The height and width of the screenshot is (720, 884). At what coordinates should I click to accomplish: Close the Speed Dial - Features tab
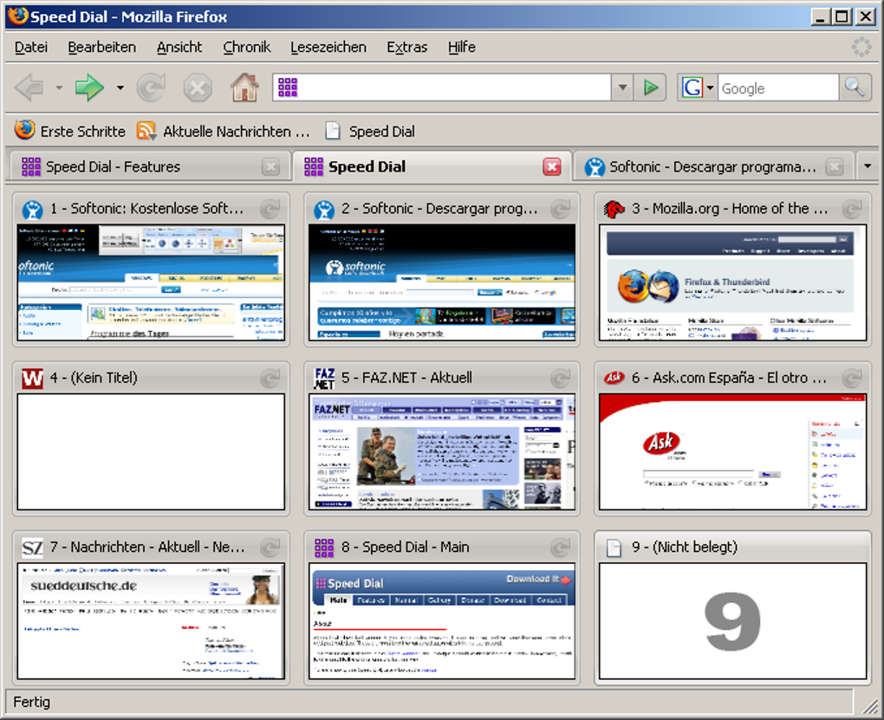click(270, 167)
